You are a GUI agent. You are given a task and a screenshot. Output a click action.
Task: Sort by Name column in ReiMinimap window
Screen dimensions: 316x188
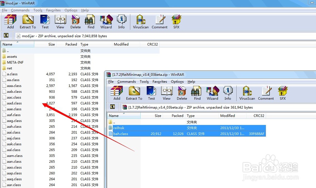tap(124, 116)
